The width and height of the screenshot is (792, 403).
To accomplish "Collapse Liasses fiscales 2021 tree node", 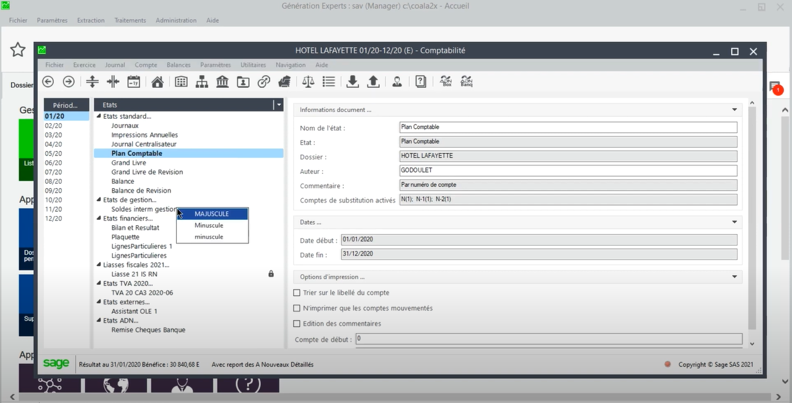I will [x=99, y=265].
